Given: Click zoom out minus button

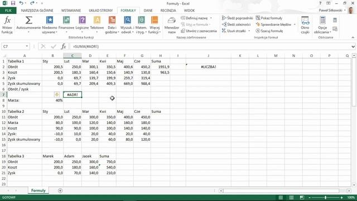Looking at the screenshot, I should pos(310,197).
